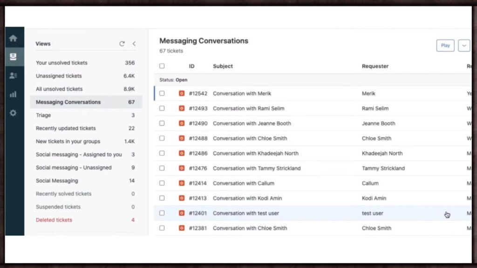Tick the select-all tickets checkbox in header
This screenshot has width=477, height=268.
(x=162, y=66)
